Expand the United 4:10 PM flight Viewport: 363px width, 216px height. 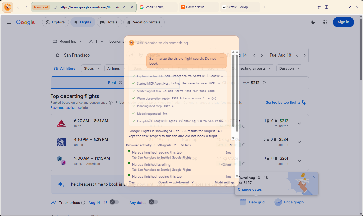299,142
